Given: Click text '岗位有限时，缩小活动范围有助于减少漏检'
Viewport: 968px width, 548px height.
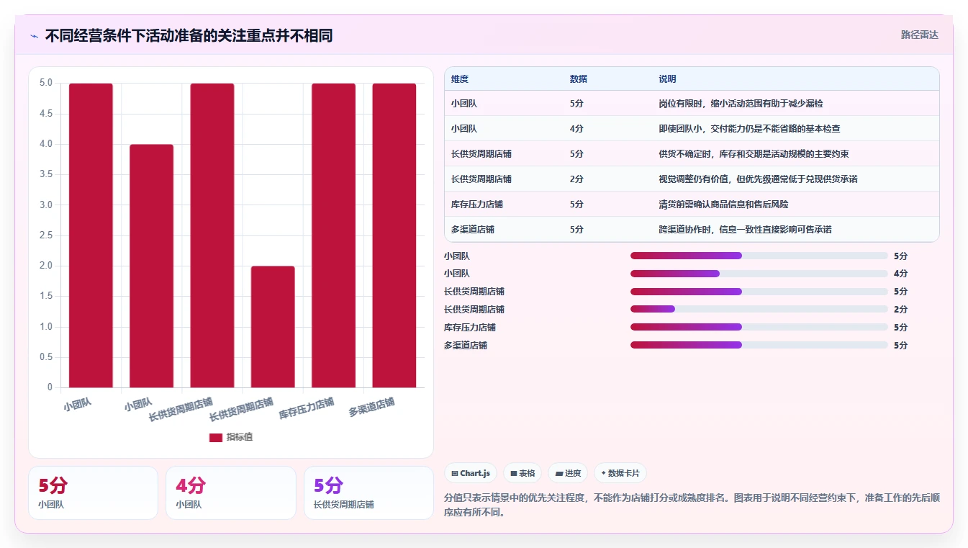Looking at the screenshot, I should (x=741, y=104).
